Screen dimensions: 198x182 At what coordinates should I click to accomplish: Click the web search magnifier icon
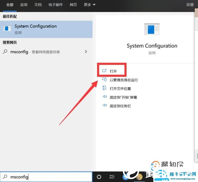(x=5, y=52)
